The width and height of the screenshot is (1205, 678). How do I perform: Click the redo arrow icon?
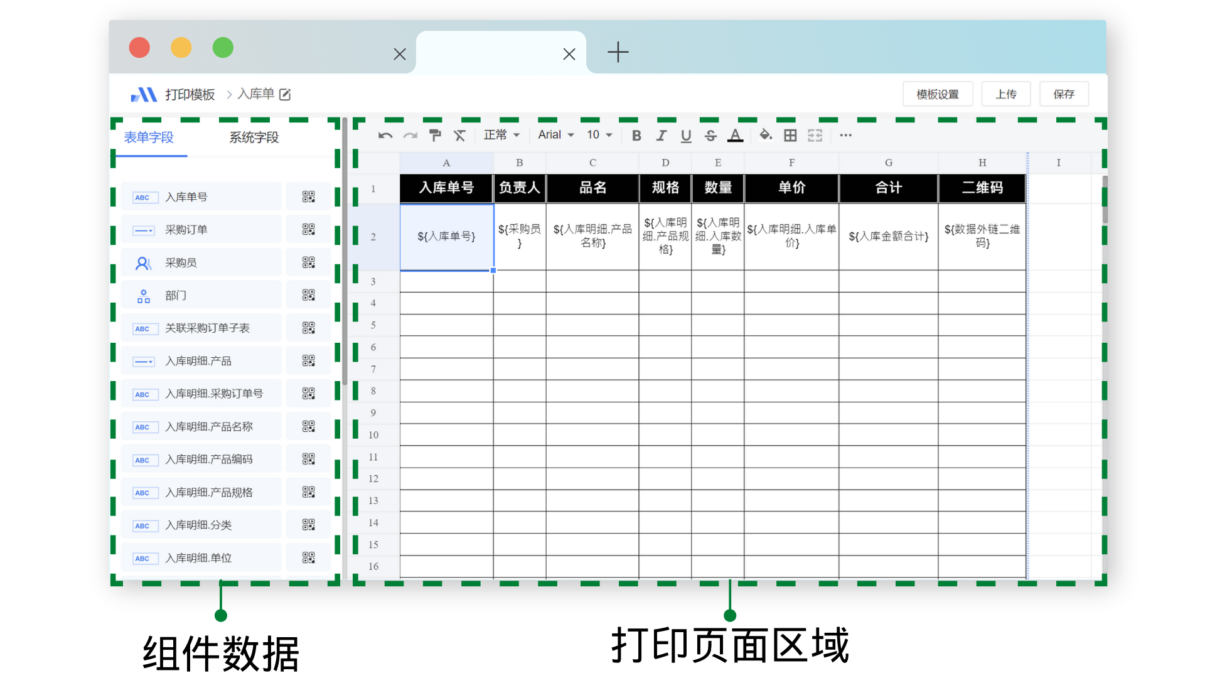410,135
